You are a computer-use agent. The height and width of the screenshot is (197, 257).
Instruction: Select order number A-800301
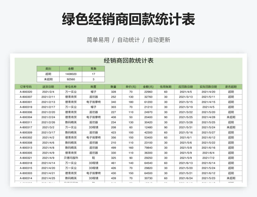click(26, 102)
